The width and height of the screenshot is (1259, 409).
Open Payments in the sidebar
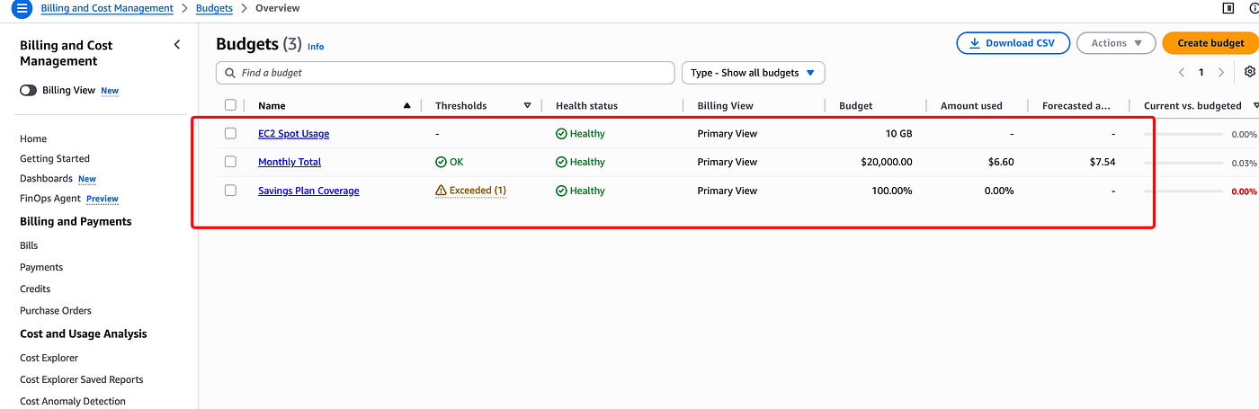[x=41, y=267]
